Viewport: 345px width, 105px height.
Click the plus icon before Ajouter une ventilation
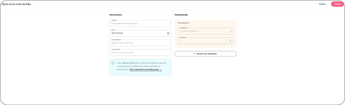[195, 54]
